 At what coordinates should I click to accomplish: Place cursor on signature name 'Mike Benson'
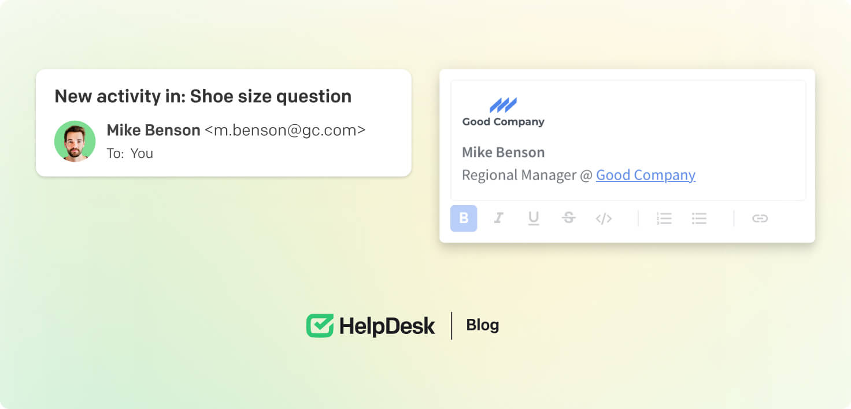click(x=503, y=153)
